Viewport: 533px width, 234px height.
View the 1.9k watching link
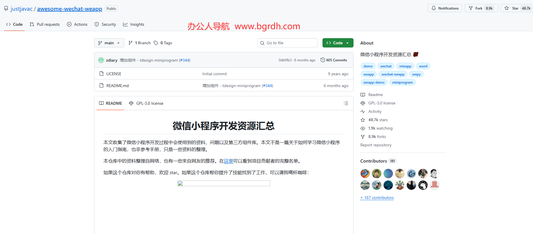tap(377, 128)
